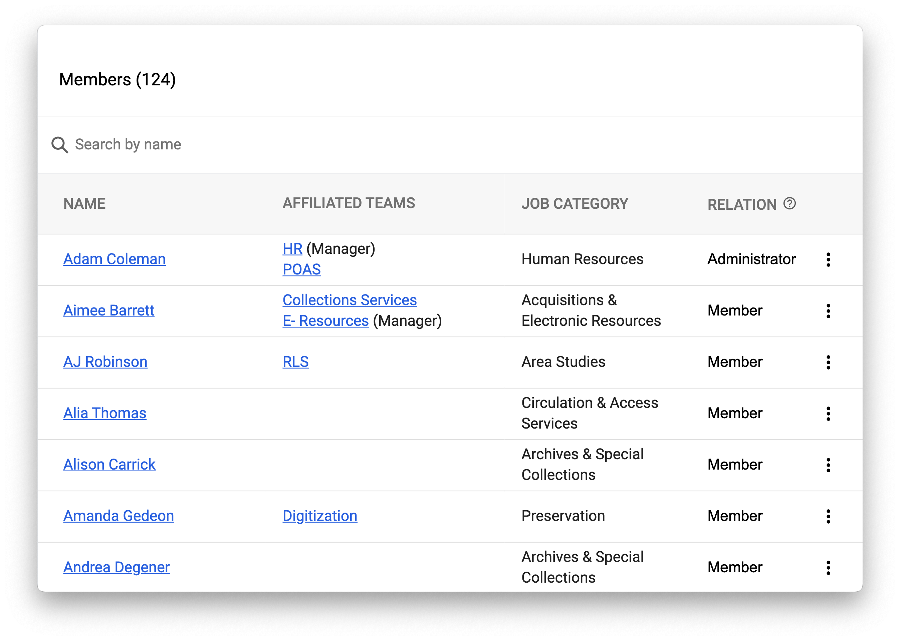This screenshot has width=900, height=641.
Task: Open the Collections Services team page
Action: 350,300
